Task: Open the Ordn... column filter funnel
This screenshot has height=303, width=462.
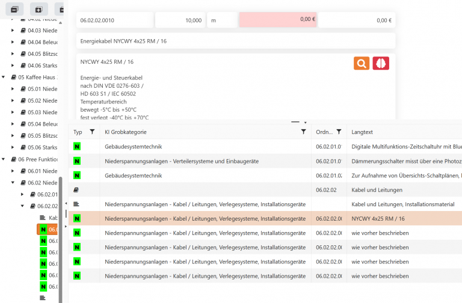Action: pyautogui.click(x=339, y=132)
